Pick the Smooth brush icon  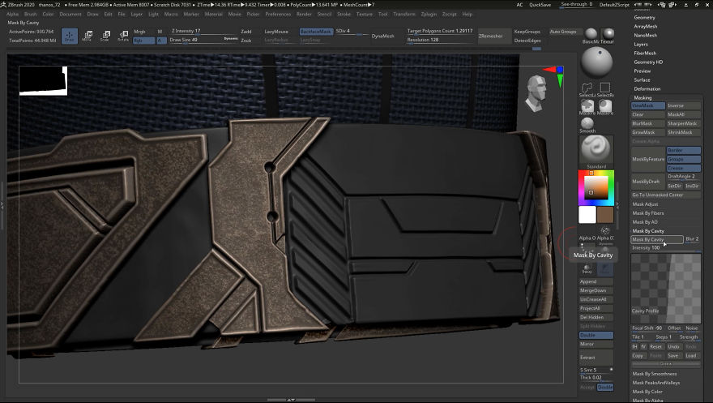tap(589, 123)
